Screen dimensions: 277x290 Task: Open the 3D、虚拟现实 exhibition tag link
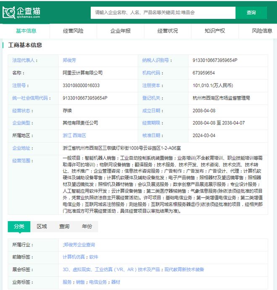[111, 270]
